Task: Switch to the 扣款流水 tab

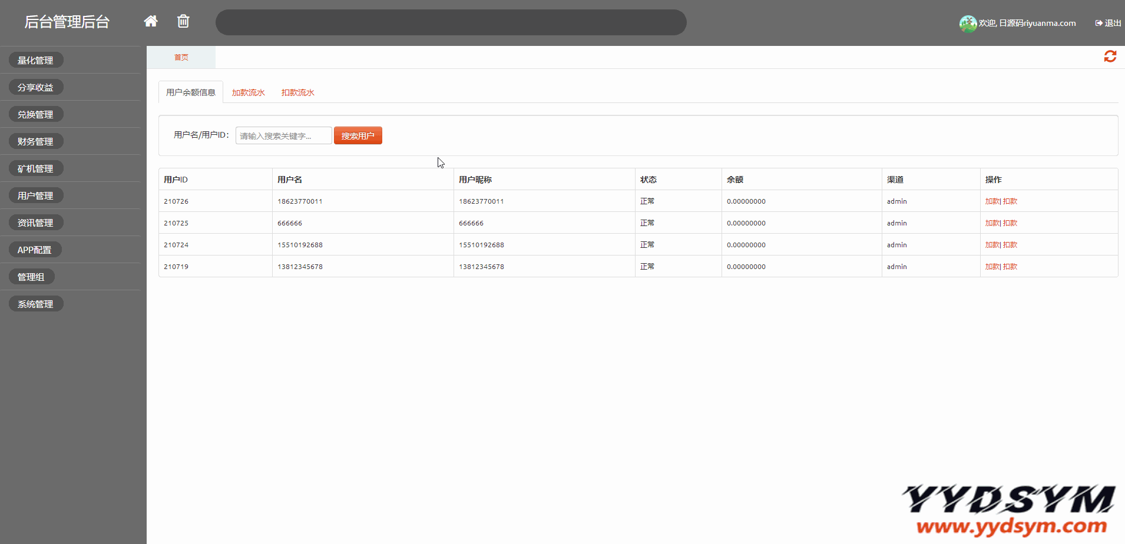Action: 297,92
